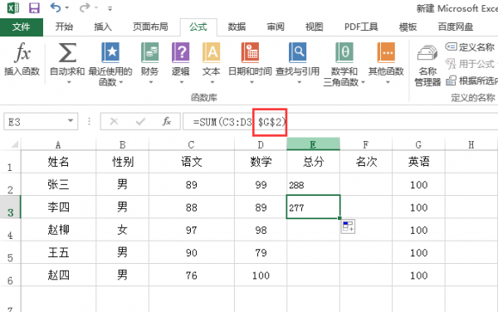Expand the Text (文本) dropdown arrow

212,82
